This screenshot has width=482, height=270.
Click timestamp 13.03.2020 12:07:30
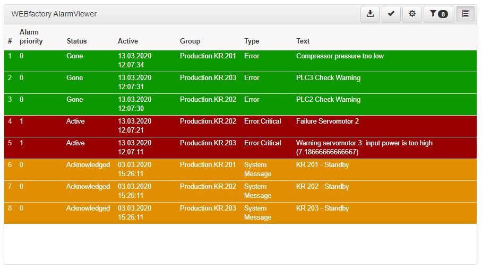[135, 104]
